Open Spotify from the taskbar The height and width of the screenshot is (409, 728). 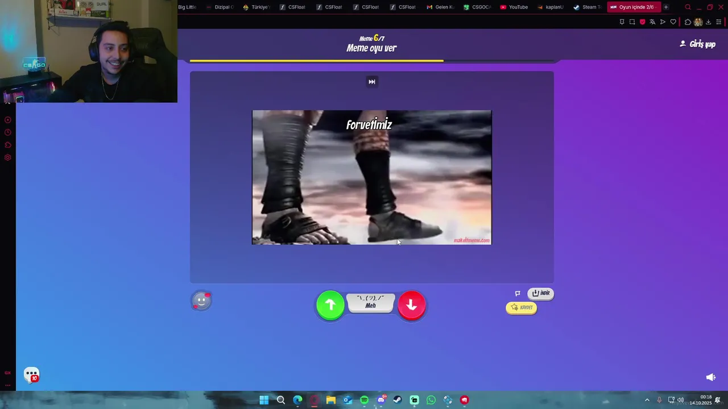(x=365, y=400)
